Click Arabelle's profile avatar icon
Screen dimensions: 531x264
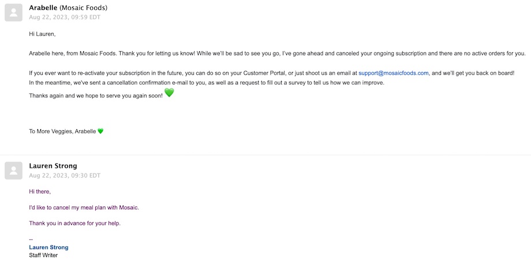[13, 13]
